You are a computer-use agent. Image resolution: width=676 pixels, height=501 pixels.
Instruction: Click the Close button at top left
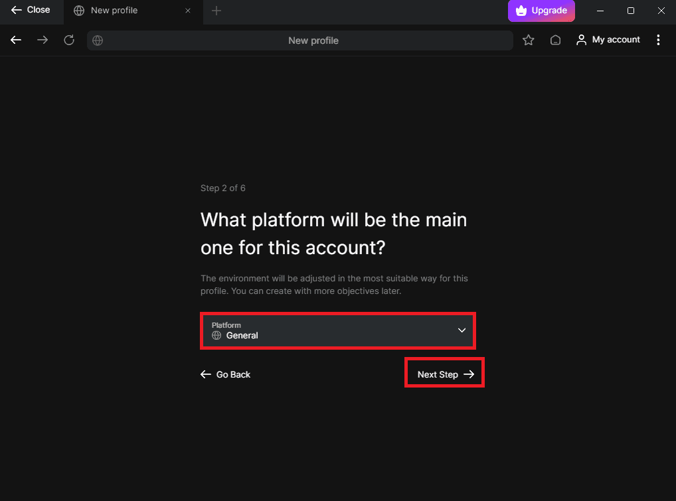pyautogui.click(x=31, y=10)
